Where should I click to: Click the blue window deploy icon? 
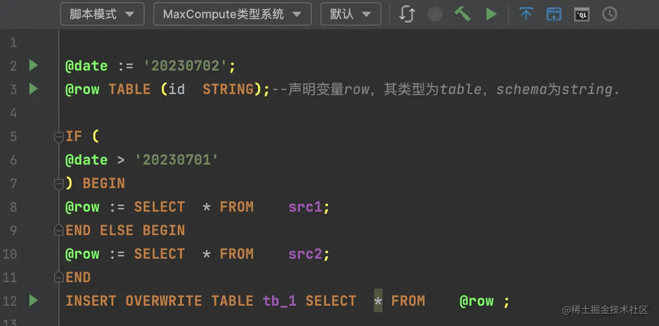553,14
